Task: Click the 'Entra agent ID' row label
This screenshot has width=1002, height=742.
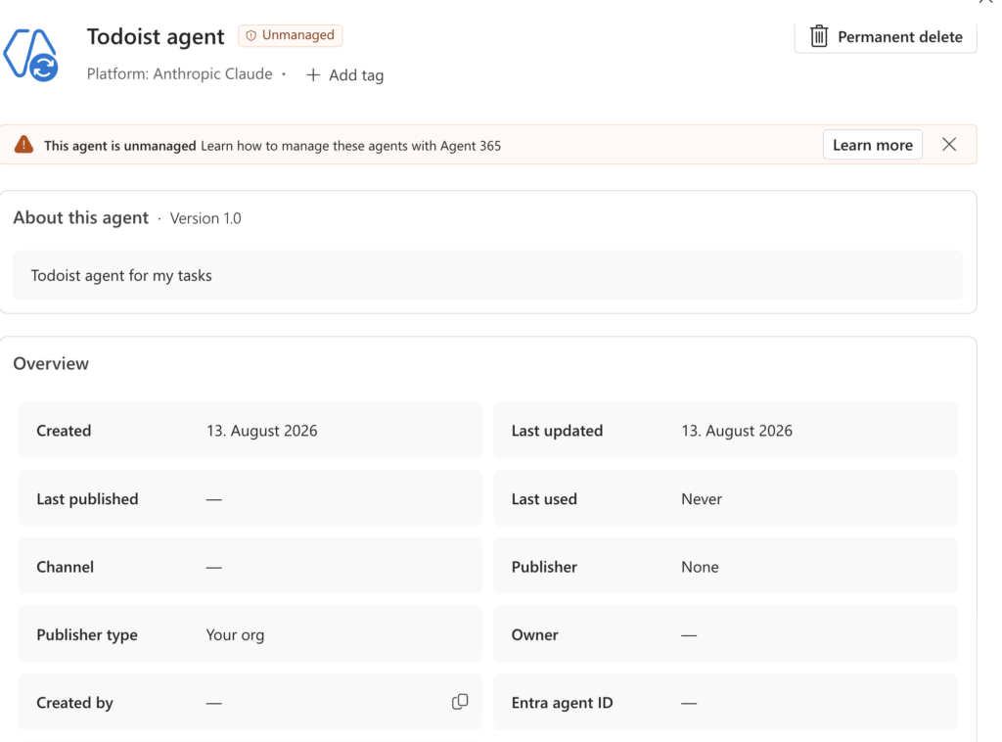Action: click(x=562, y=703)
